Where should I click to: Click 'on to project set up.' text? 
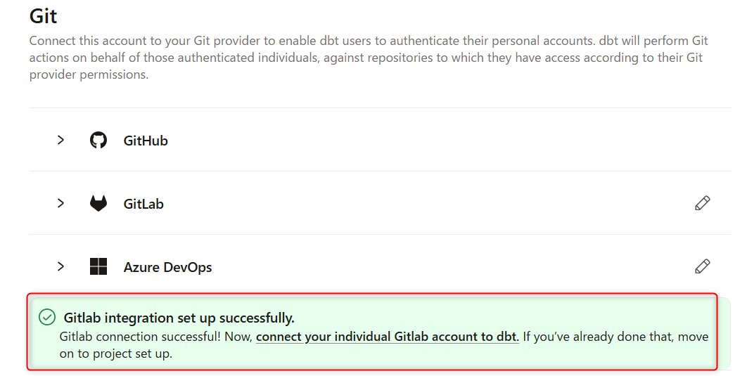116,354
